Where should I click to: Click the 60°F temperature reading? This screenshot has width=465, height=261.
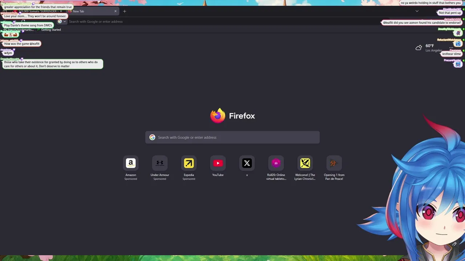[x=430, y=46]
